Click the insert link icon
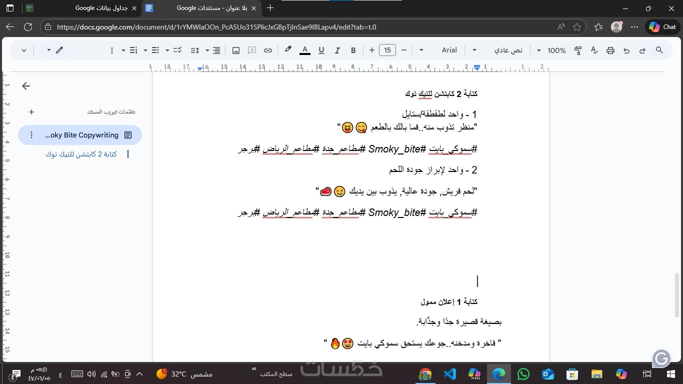Viewport: 683px width, 384px height. (x=268, y=50)
